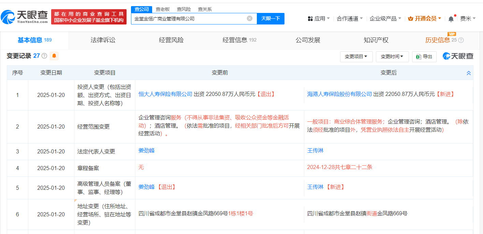The image size is (483, 234).
Task: Collapse the table with the double chevron icon
Action: pyautogui.click(x=469, y=73)
